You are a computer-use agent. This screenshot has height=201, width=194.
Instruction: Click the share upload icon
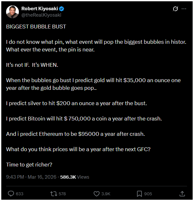[182, 194]
